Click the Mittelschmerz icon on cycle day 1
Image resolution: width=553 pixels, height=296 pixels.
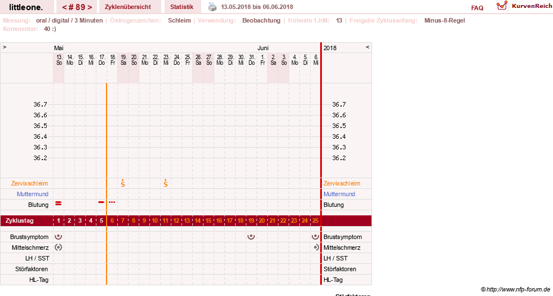pos(59,248)
